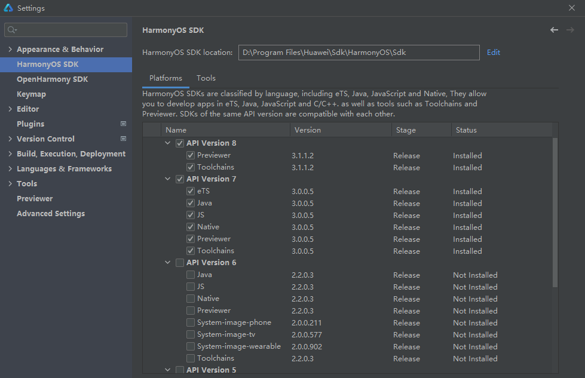585x378 pixels.
Task: Check System-image-wearable checkbox
Action: (191, 346)
